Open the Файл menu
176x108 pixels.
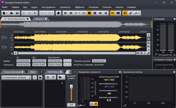[5, 7]
